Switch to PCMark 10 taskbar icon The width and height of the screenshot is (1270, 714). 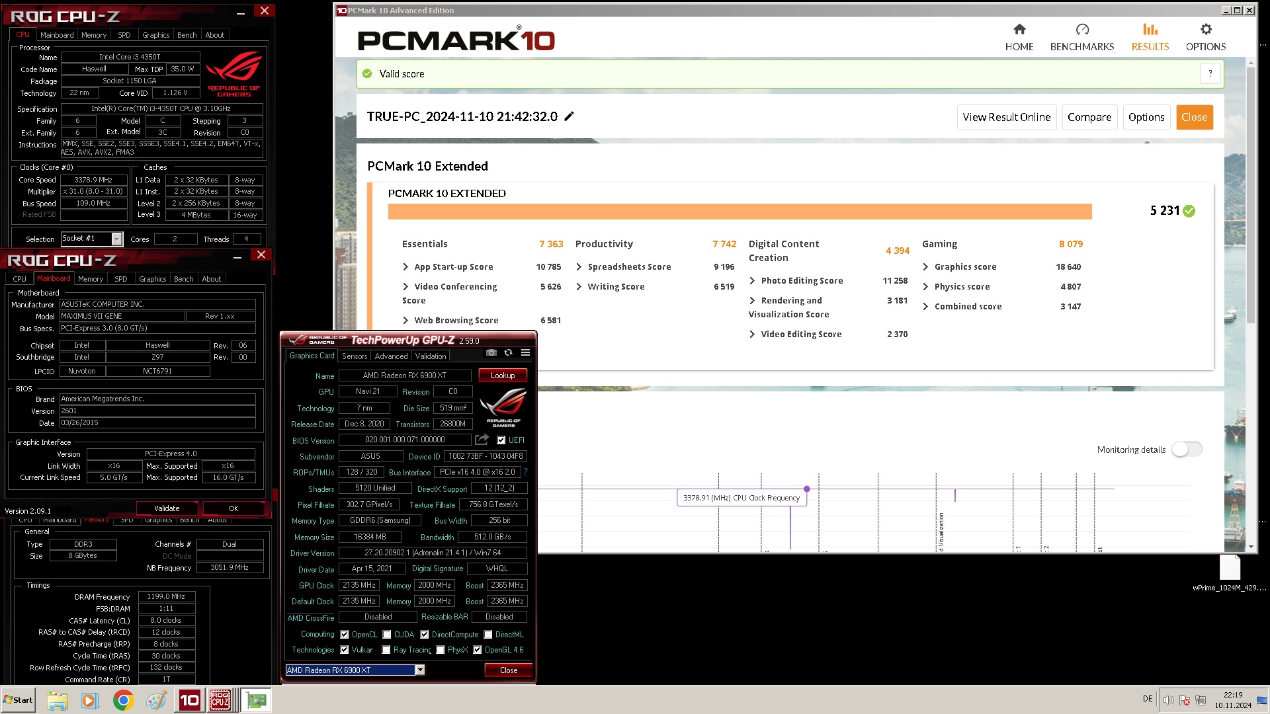point(189,700)
